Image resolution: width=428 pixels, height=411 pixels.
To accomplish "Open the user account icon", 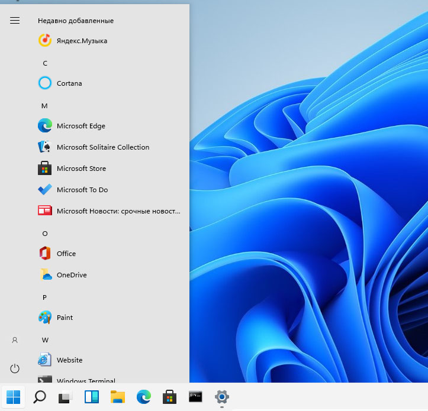I will point(15,340).
